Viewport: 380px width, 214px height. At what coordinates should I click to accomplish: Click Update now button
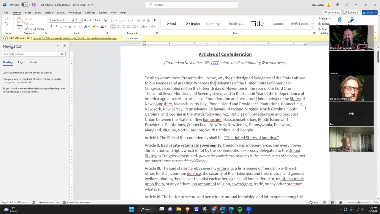[132, 38]
